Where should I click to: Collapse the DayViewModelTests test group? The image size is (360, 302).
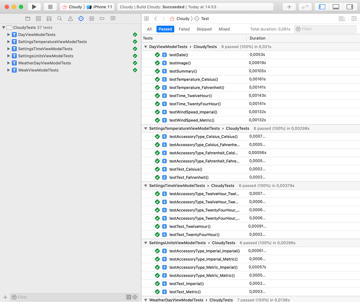pyautogui.click(x=146, y=46)
